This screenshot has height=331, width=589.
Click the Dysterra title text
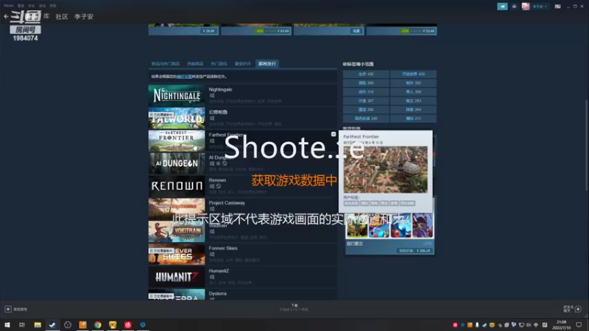217,293
